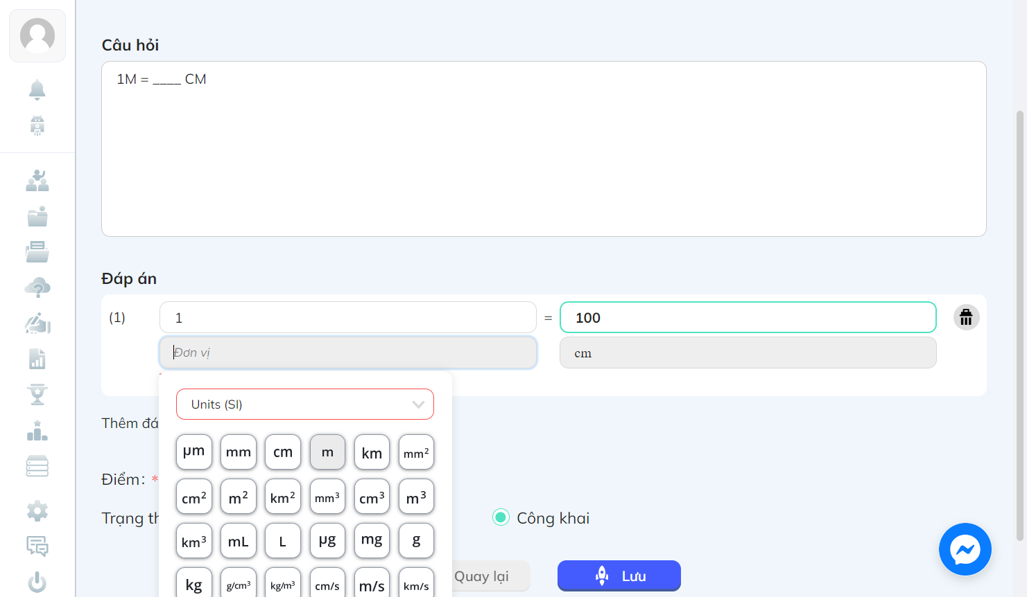This screenshot has height=597, width=1027.
Task: Open the report chart icon in sidebar
Action: (37, 359)
